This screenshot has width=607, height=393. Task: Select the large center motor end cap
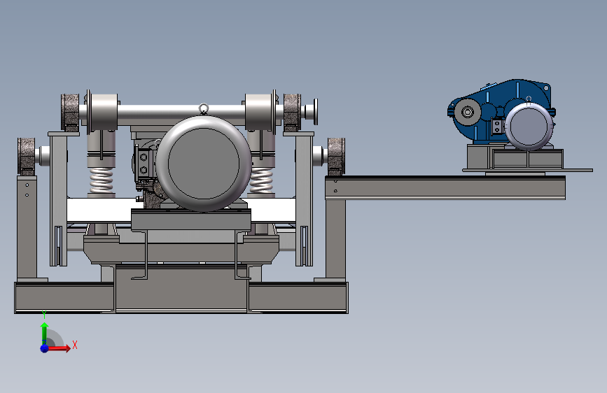[204, 164]
